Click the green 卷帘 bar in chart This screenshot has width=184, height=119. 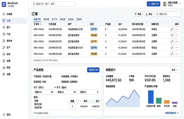(159, 101)
